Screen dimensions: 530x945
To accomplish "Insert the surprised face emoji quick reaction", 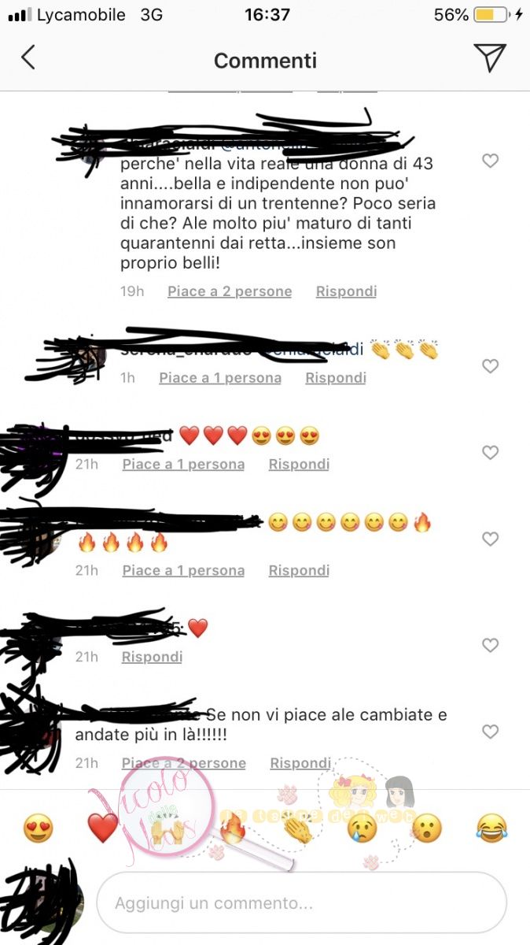I will pyautogui.click(x=427, y=828).
